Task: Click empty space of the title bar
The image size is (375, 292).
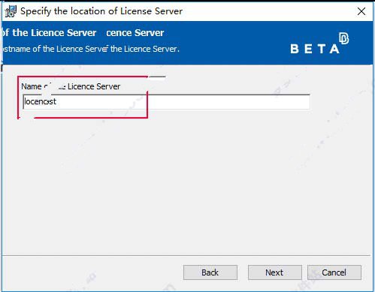Action: tap(268, 11)
